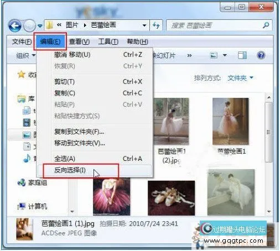Image resolution: width=280 pixels, height=251 pixels.
Task: Choose 复制(C) from the edit menu
Action: 95,93
